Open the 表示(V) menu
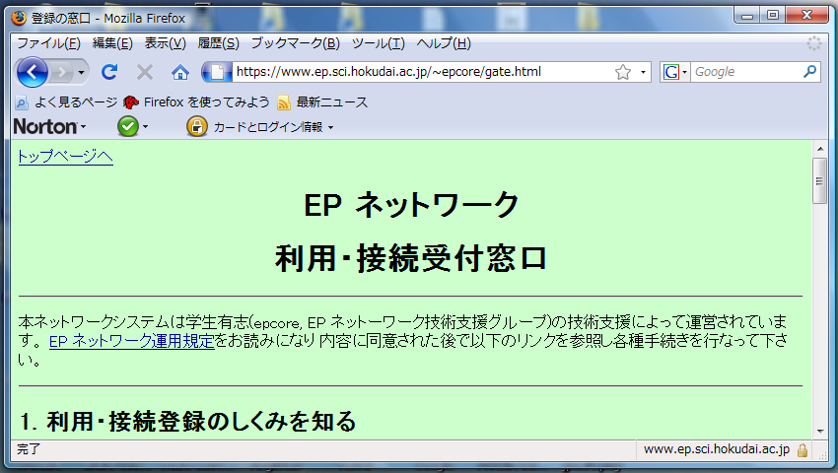 166,43
